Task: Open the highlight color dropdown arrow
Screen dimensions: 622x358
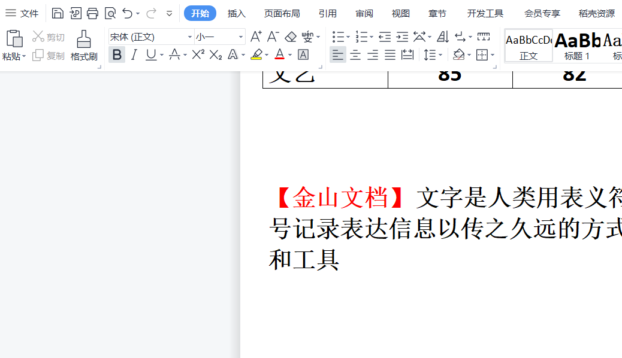Action: pyautogui.click(x=267, y=55)
